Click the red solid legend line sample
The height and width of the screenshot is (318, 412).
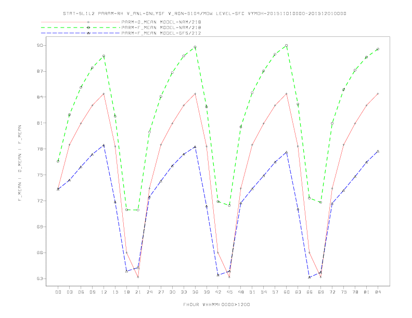click(x=81, y=22)
